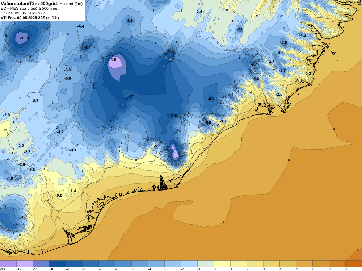Select the legend swatch between -11 and -10

click(x=41, y=264)
